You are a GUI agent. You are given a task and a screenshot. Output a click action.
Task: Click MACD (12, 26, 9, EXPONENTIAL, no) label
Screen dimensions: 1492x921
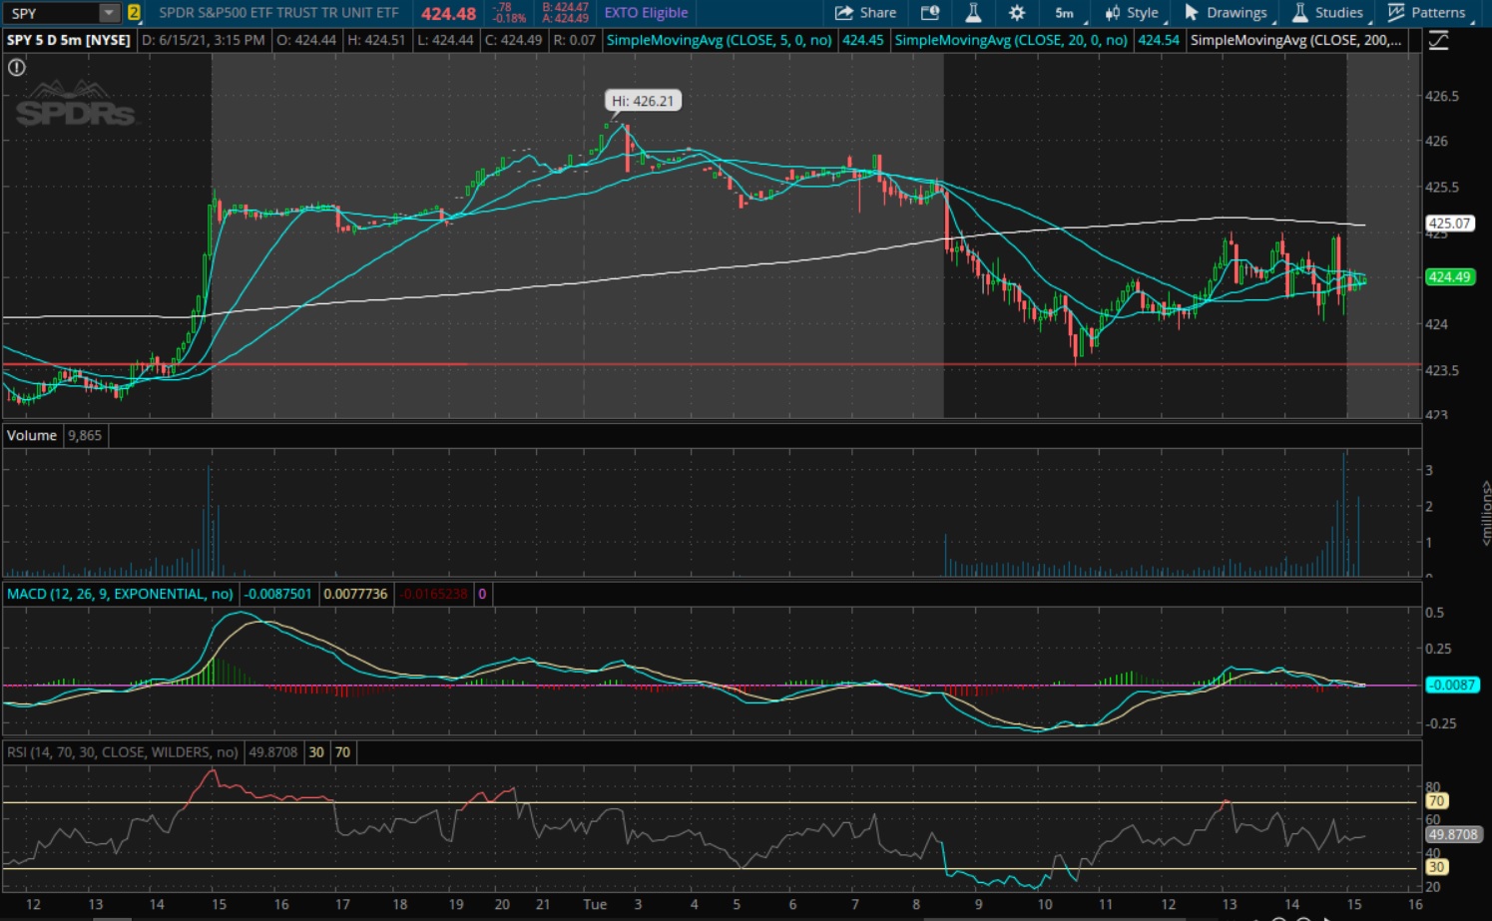point(120,594)
